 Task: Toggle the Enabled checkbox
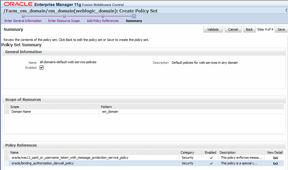click(41, 68)
